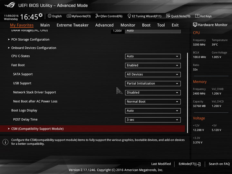This screenshot has width=232, height=174.
Task: Click the Memory frequency 2400 MHz value
Action: [x=199, y=93]
